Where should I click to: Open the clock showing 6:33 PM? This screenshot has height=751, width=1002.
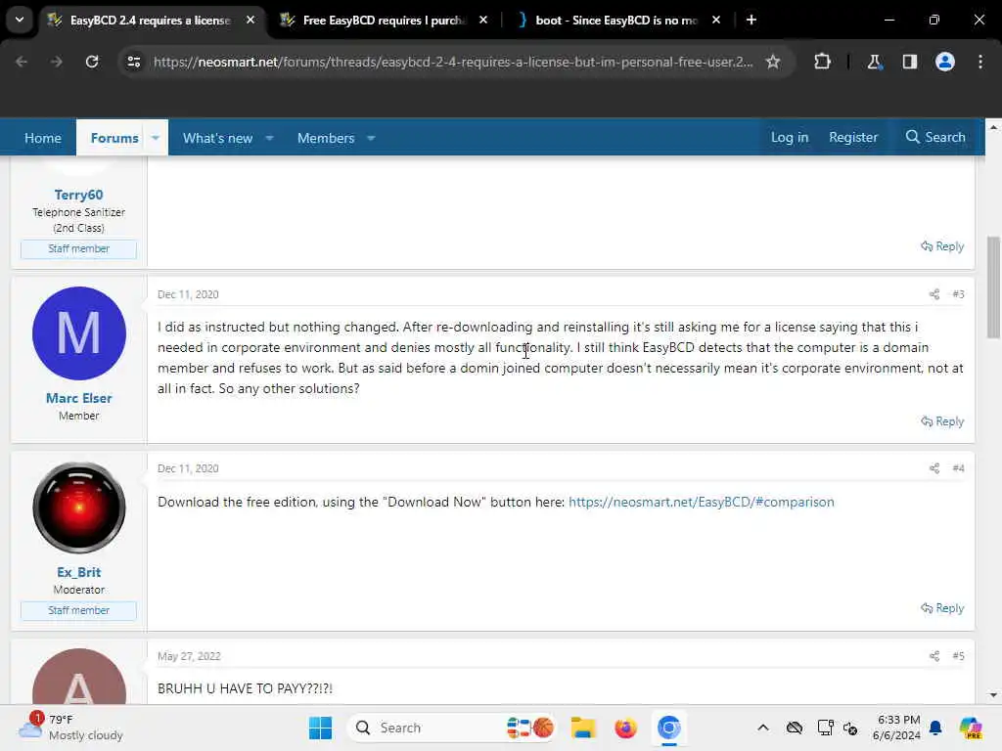(x=897, y=728)
